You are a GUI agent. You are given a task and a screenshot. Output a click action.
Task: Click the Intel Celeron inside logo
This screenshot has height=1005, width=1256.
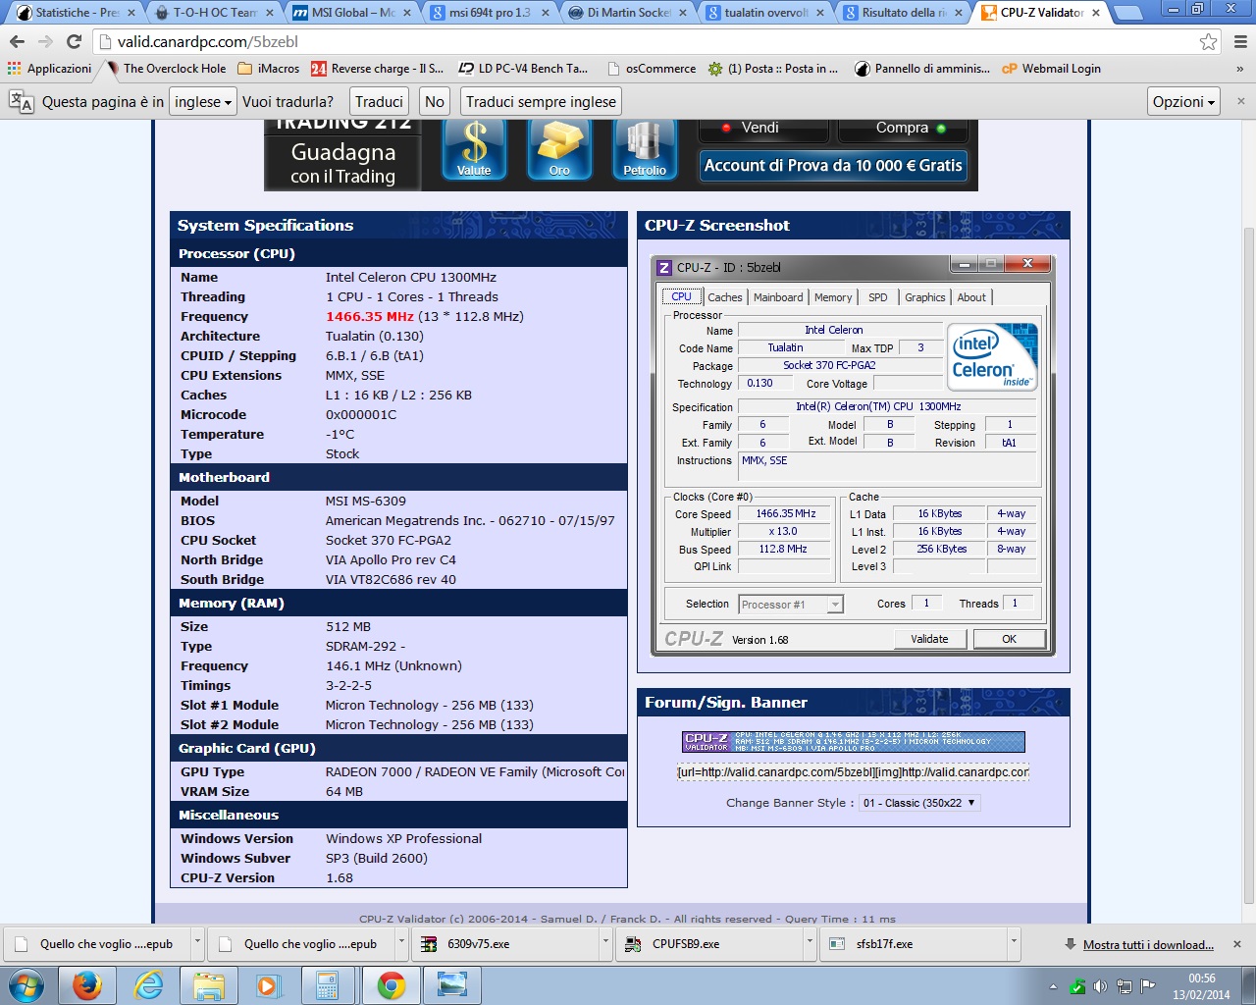tap(992, 356)
